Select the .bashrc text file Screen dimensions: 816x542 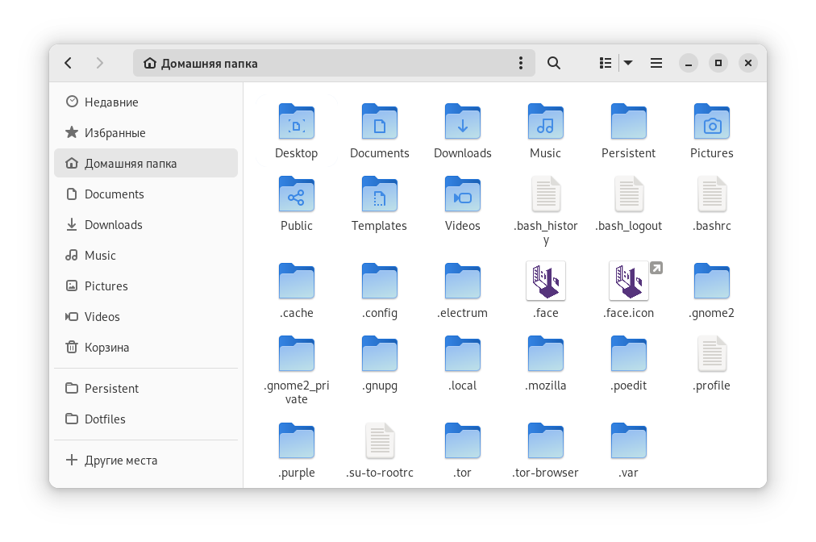(712, 195)
